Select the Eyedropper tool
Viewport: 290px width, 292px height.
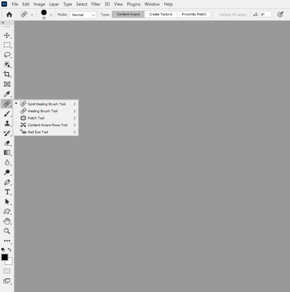(x=7, y=94)
